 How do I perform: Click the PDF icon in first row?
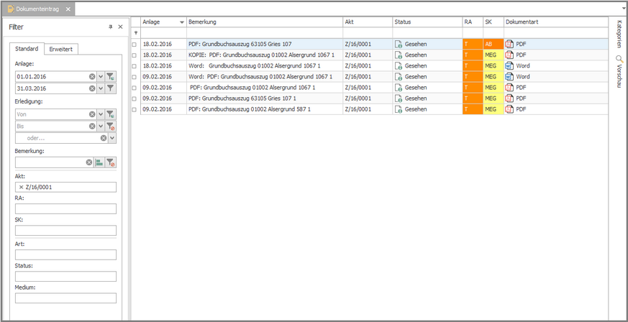click(509, 44)
